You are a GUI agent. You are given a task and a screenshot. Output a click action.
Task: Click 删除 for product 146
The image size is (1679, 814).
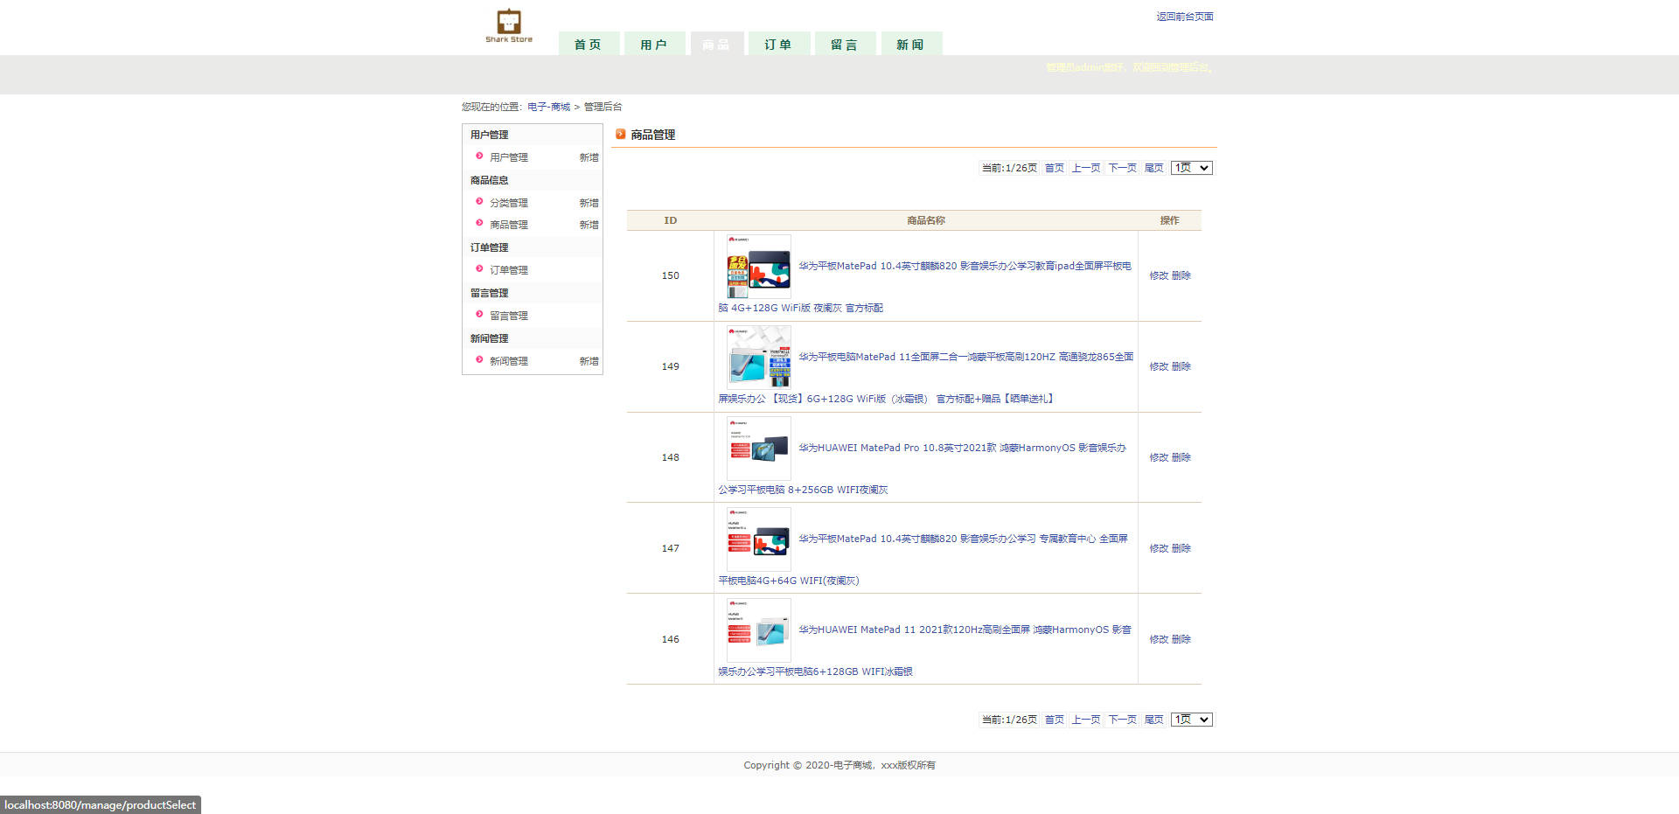tap(1181, 639)
